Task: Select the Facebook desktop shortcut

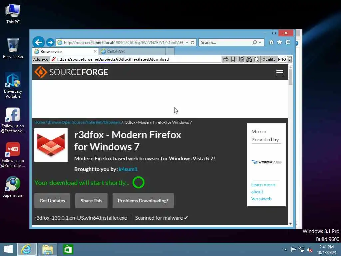Action: [x=13, y=120]
